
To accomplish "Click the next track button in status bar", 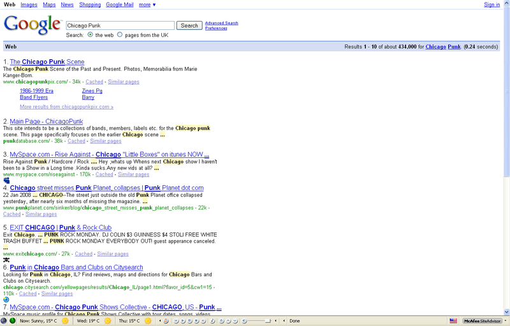I will point(203,321).
